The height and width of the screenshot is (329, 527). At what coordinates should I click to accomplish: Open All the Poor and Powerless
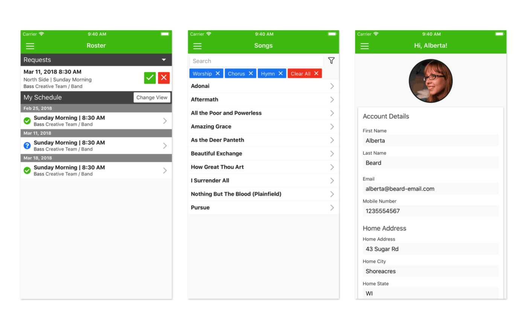(x=263, y=113)
